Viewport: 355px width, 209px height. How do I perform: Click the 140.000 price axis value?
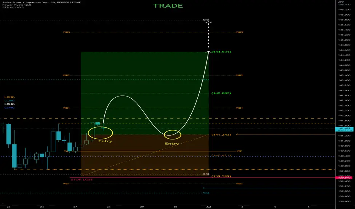[x=344, y=166]
